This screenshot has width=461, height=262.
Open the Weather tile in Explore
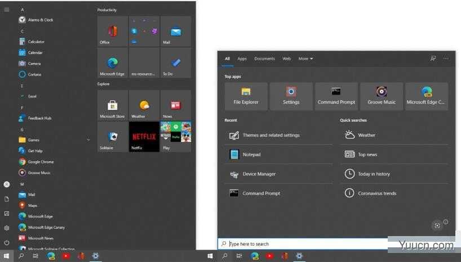(x=144, y=105)
